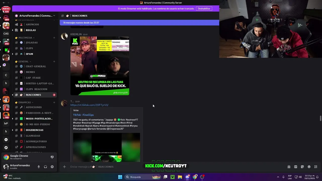Viewport: 322px width, 181px height.
Task: Open the CAP STAKE channel
Action: 35,78
